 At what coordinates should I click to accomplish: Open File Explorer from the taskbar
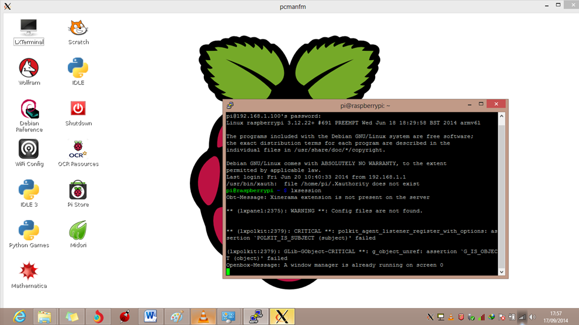point(44,316)
